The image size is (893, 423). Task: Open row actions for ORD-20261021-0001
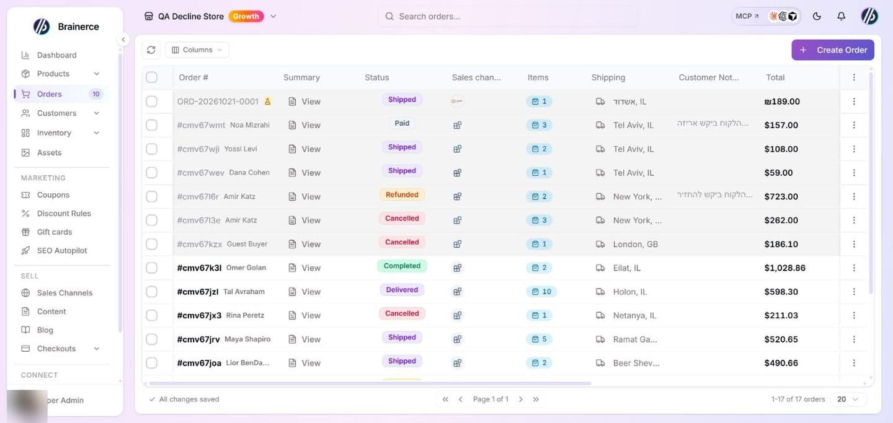(854, 101)
